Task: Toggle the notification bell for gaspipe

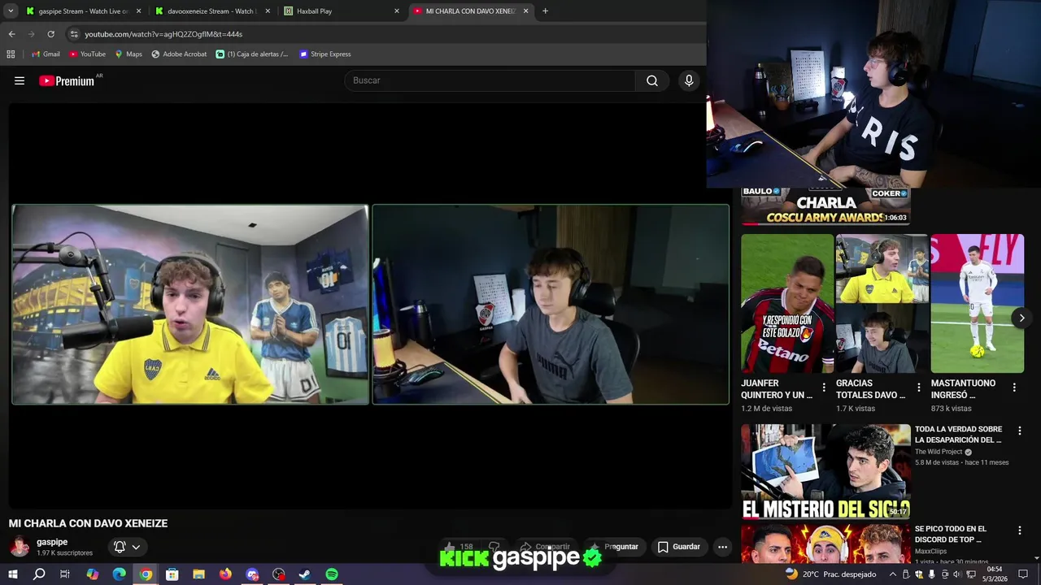Action: point(120,547)
